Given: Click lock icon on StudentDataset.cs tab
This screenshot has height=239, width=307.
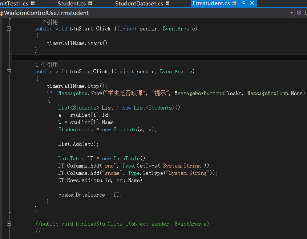Looking at the screenshot, I should [x=167, y=3].
